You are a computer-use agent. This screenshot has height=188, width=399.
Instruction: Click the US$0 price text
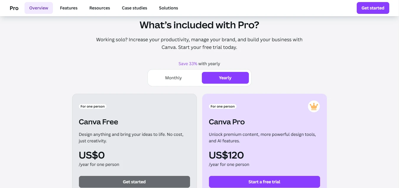(92, 155)
